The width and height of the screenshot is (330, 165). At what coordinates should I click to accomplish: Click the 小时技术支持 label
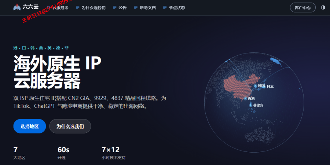(114, 158)
